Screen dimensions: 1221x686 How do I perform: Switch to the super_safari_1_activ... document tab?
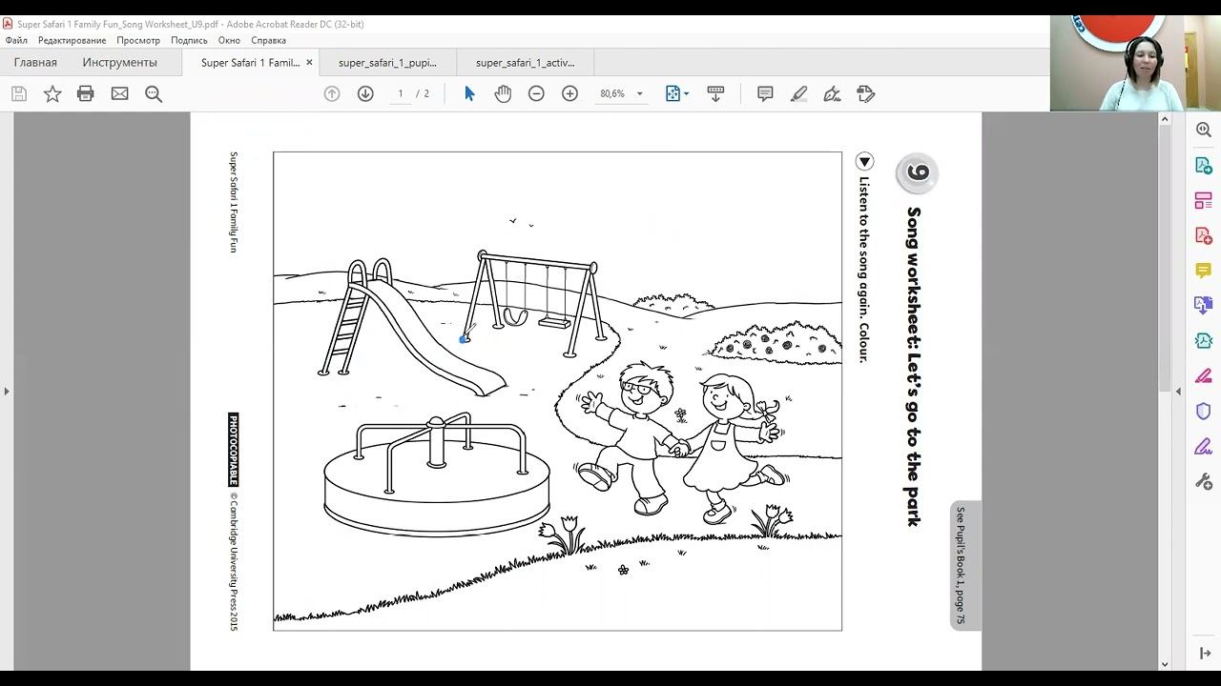tap(526, 62)
